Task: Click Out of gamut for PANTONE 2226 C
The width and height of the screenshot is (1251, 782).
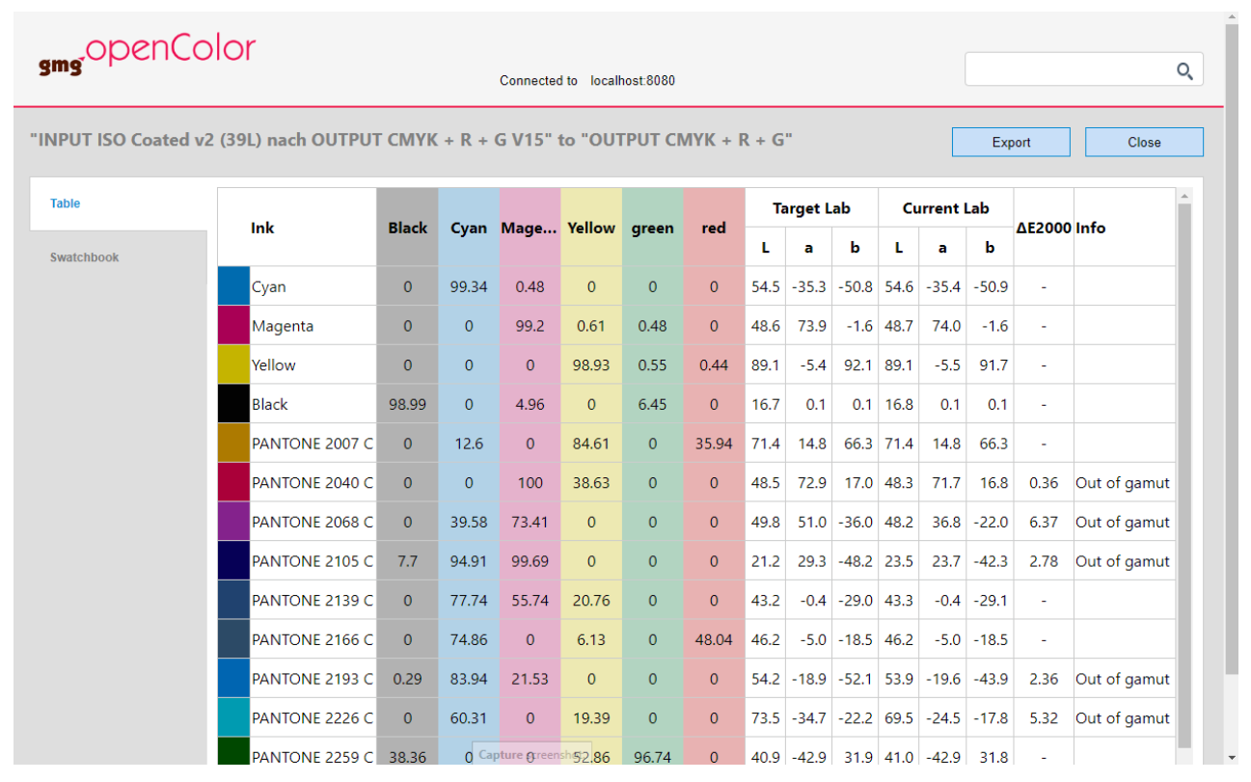Action: click(x=1125, y=717)
